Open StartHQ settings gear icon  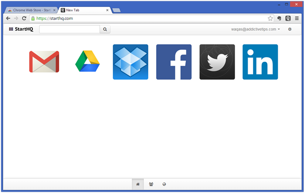290,29
